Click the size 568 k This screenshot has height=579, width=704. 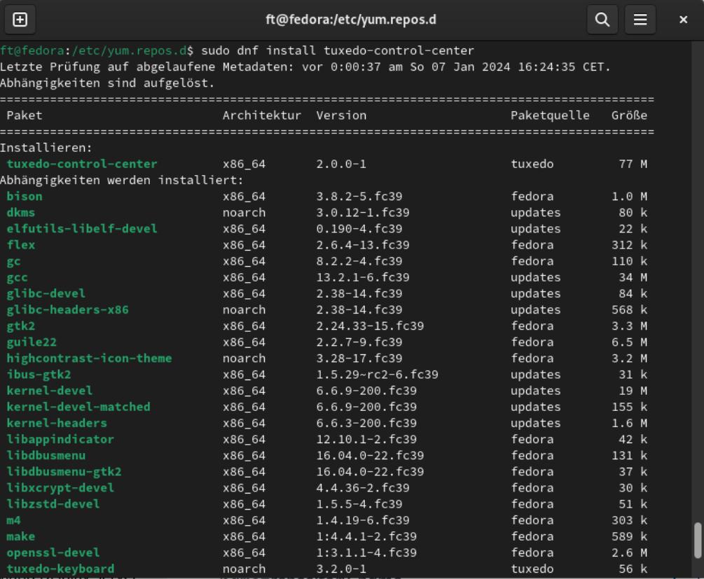pyautogui.click(x=630, y=309)
